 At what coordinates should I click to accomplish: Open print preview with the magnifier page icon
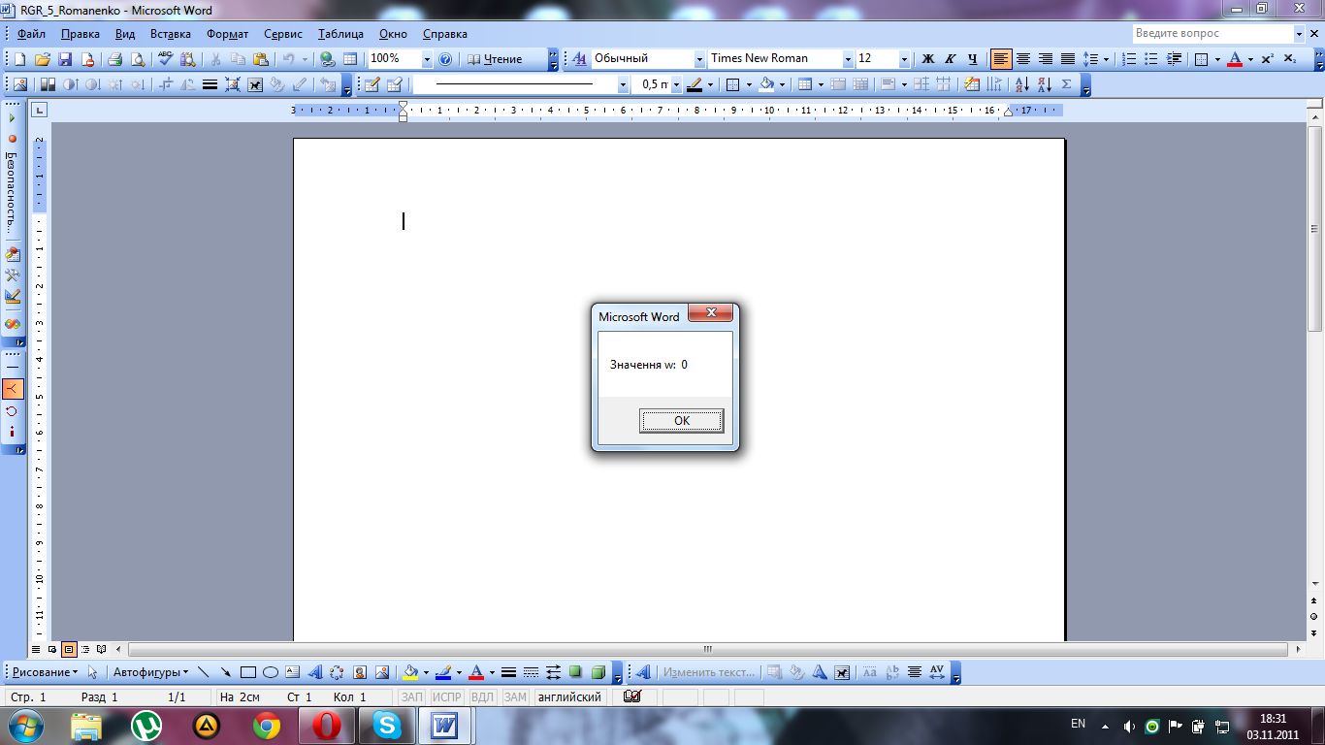(x=138, y=59)
